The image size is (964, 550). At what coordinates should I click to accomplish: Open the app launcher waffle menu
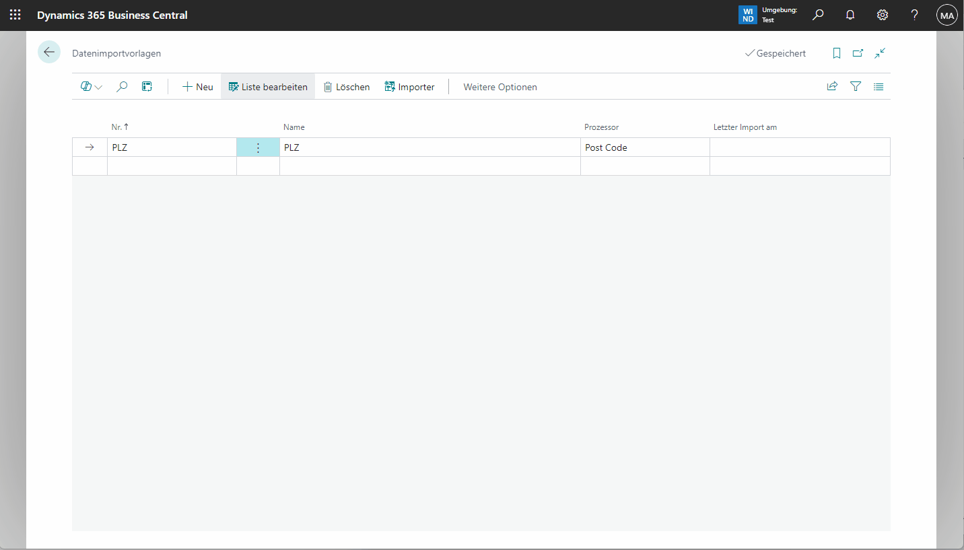click(15, 15)
